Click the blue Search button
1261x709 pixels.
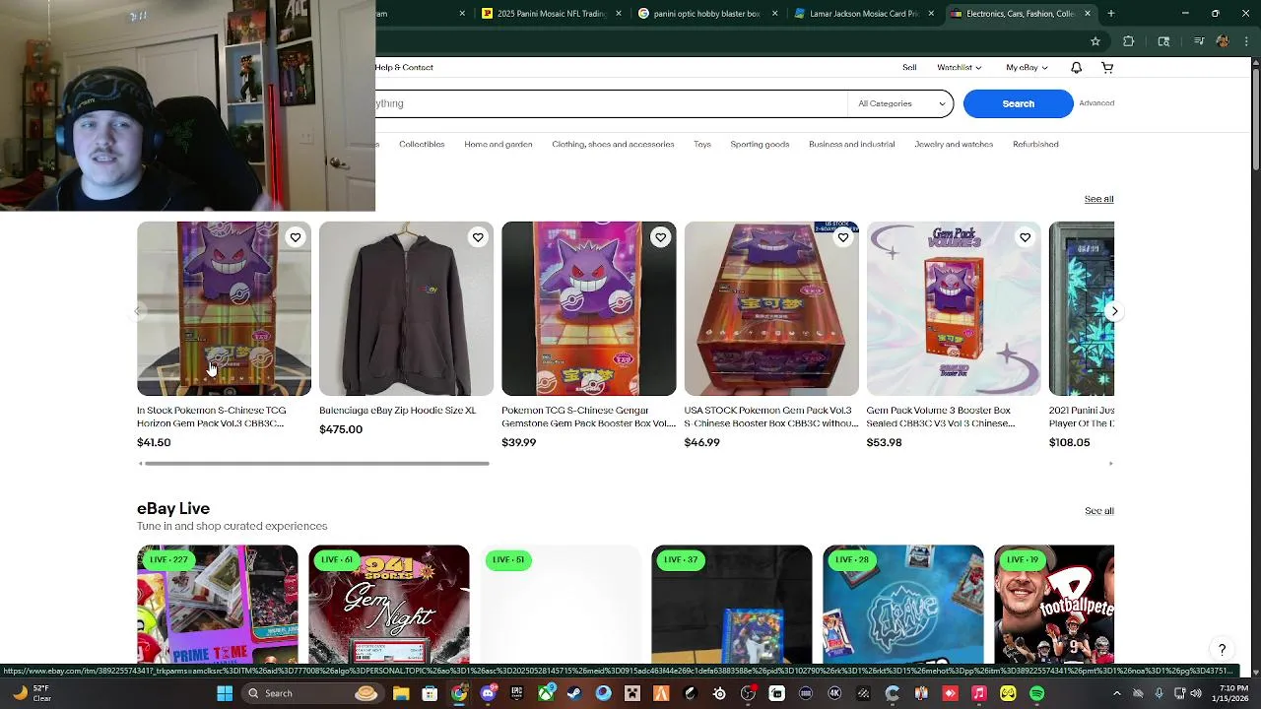coord(1019,103)
